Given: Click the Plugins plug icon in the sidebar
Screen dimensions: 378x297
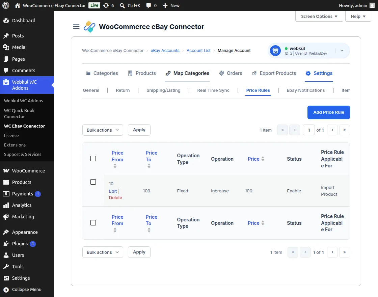Looking at the screenshot, I should pos(6,244).
